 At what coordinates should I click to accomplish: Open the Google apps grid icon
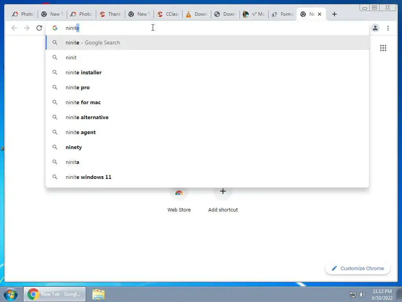[383, 48]
